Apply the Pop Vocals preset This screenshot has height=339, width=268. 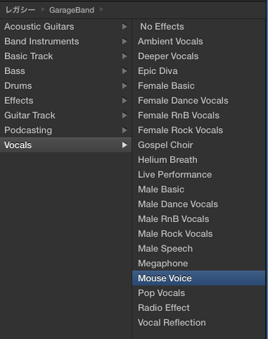tap(199, 293)
